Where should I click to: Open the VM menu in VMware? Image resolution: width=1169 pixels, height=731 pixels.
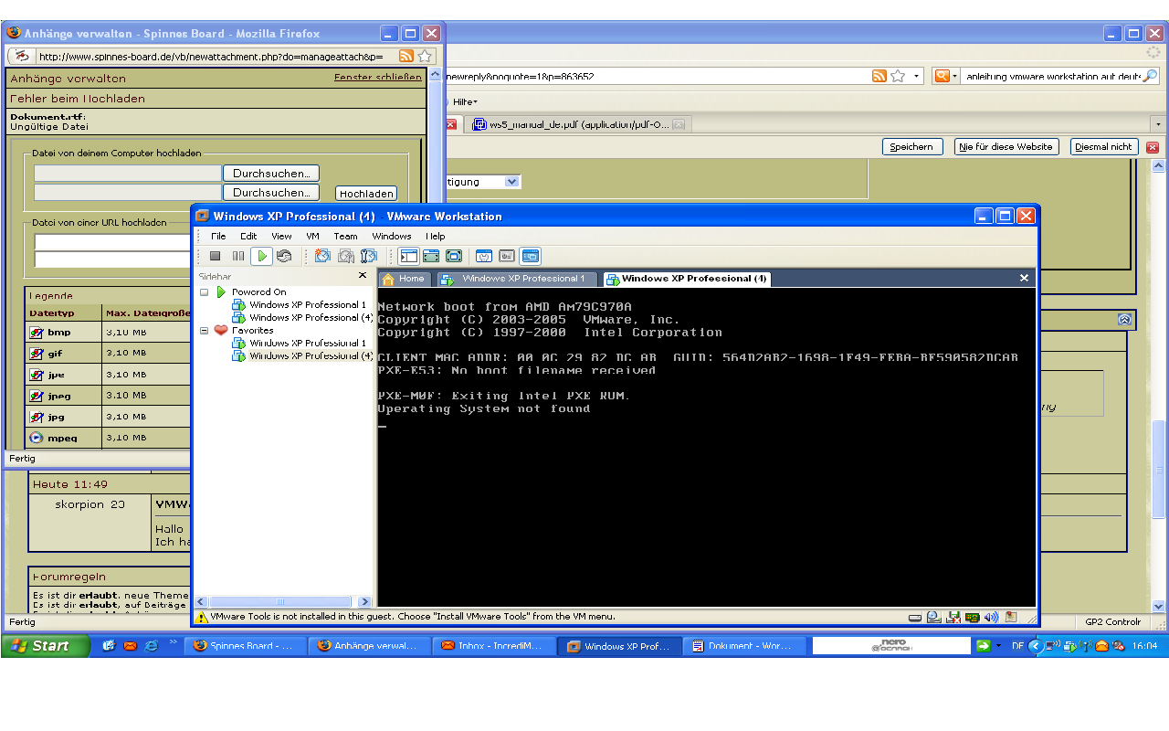pos(312,236)
